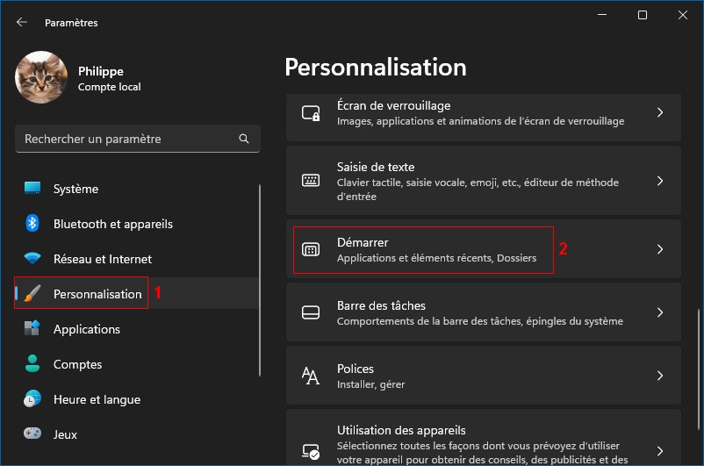704x466 pixels.
Task: Focus the Rechercher un paramètre field
Action: 127,139
